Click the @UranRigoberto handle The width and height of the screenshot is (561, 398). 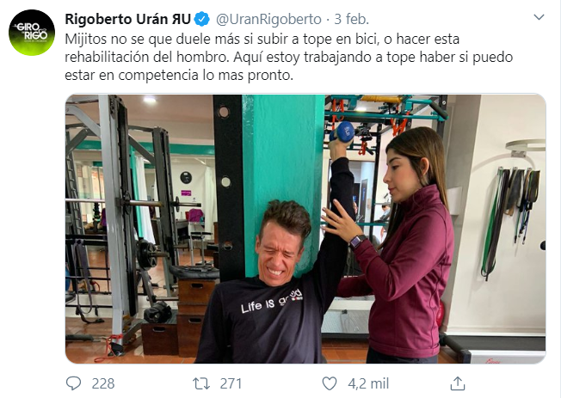pyautogui.click(x=268, y=19)
